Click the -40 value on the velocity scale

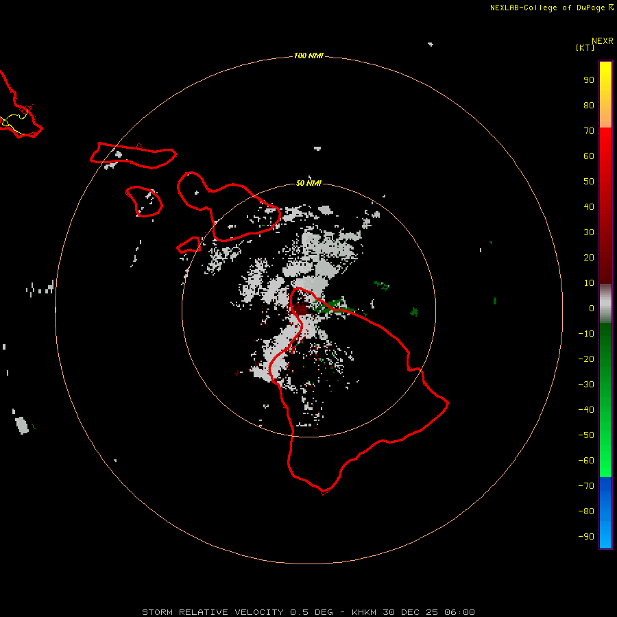point(586,410)
